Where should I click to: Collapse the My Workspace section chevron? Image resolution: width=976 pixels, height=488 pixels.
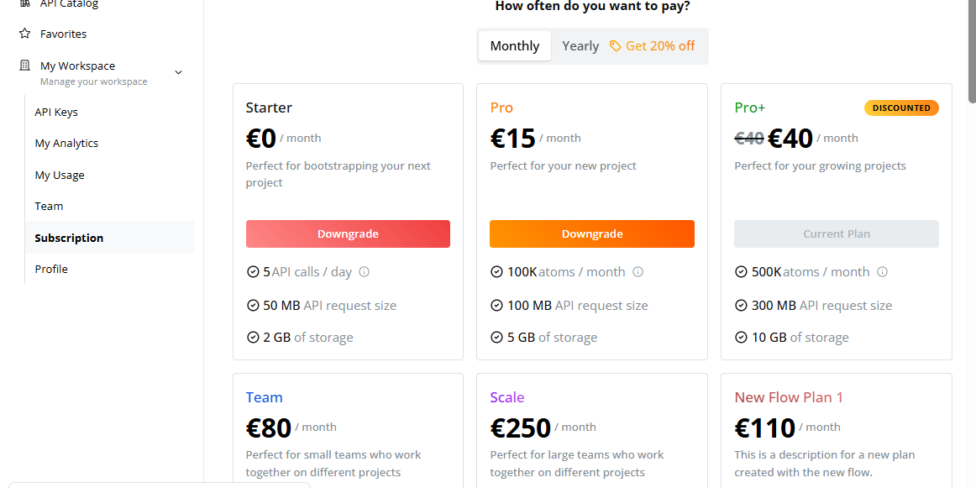tap(178, 72)
